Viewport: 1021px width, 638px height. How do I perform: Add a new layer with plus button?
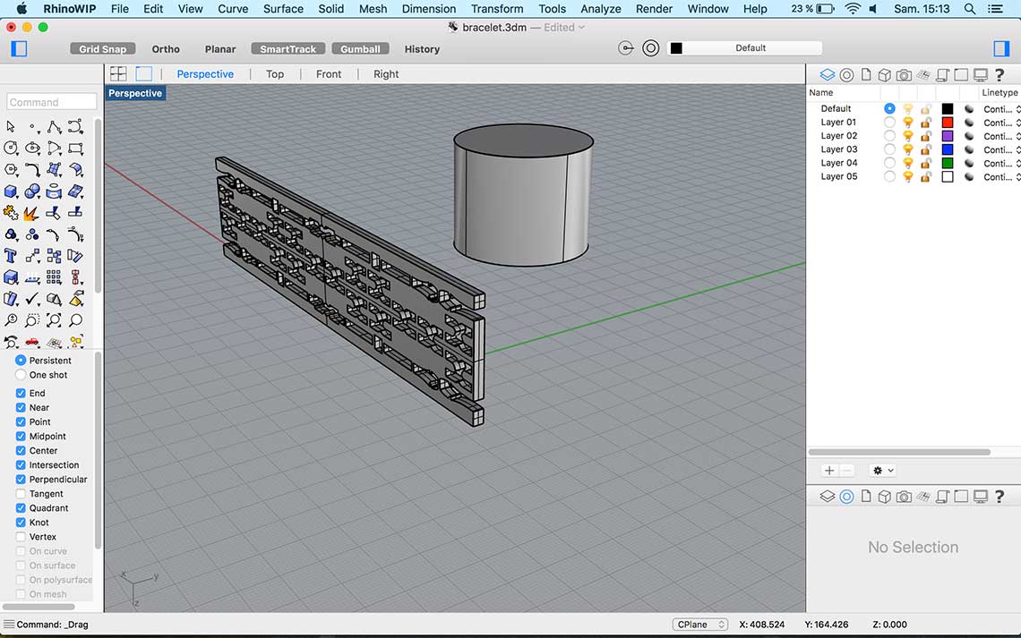click(829, 470)
